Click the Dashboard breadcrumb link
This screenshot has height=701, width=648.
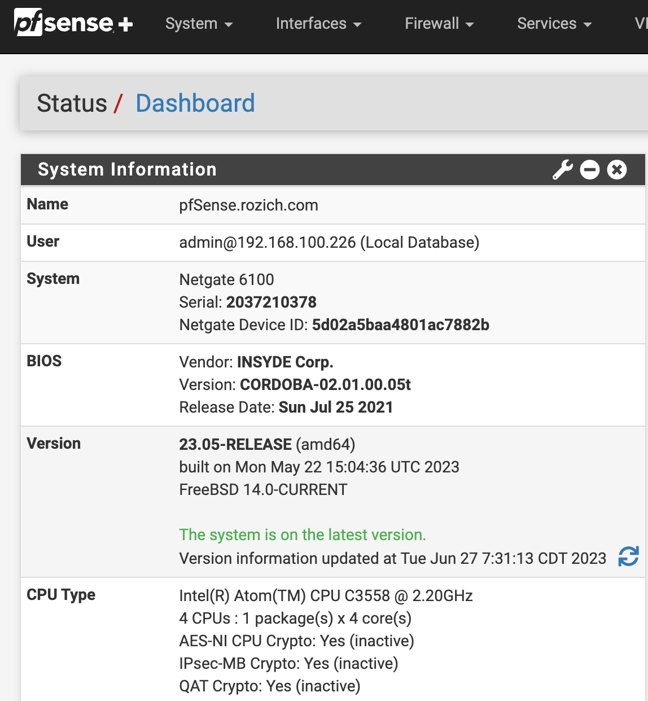(x=195, y=103)
